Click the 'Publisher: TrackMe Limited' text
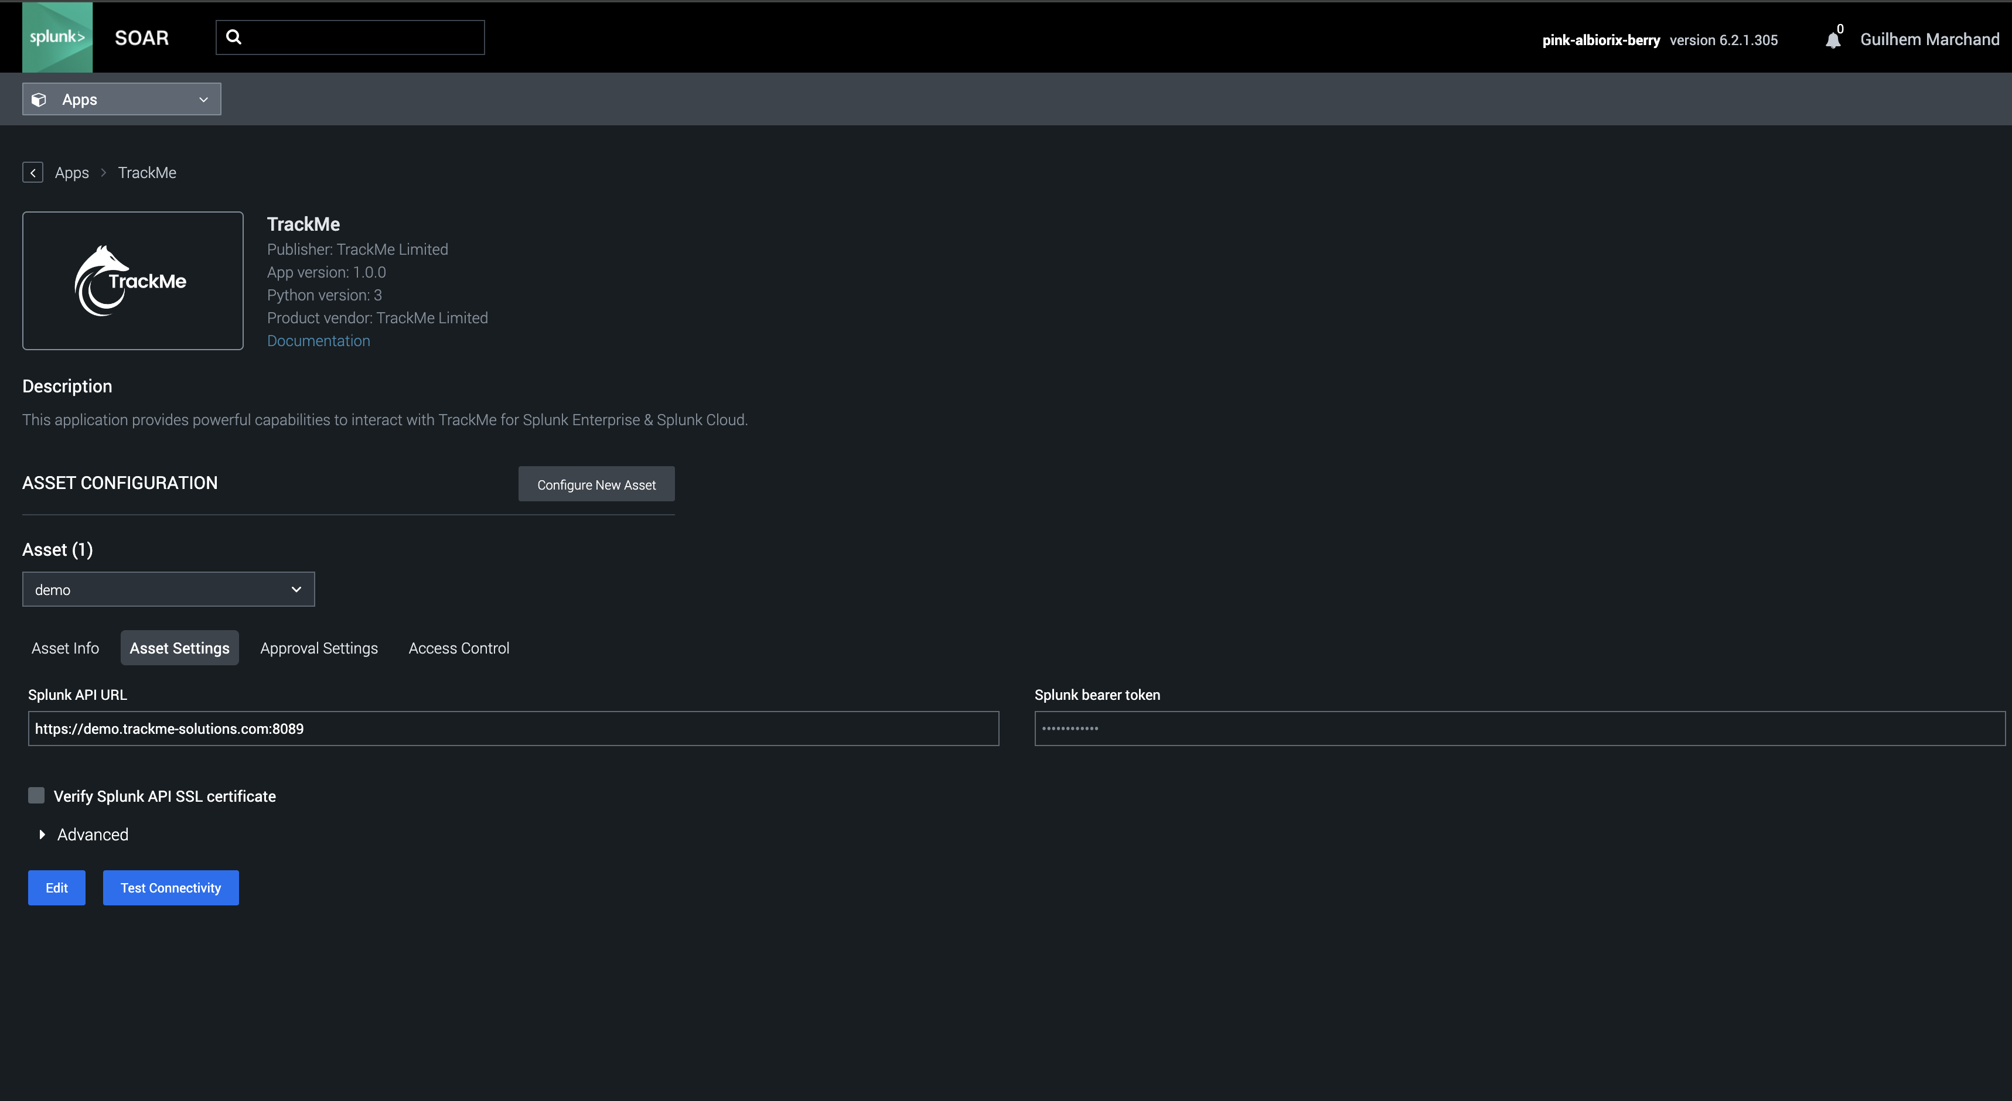This screenshot has width=2012, height=1101. [358, 250]
